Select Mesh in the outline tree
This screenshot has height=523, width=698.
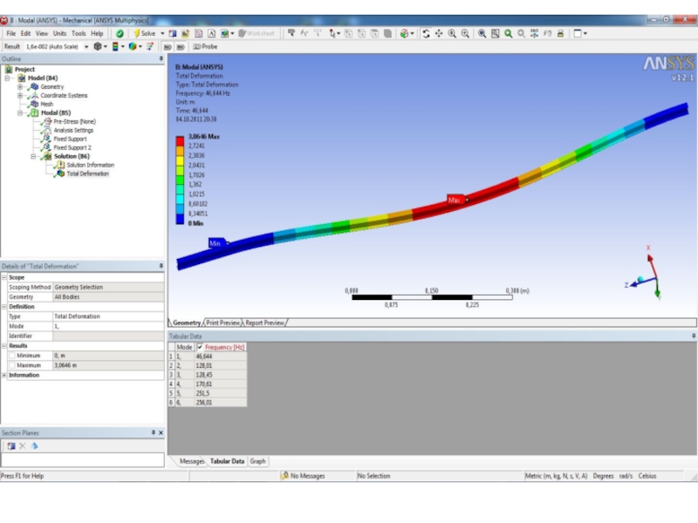click(x=47, y=104)
